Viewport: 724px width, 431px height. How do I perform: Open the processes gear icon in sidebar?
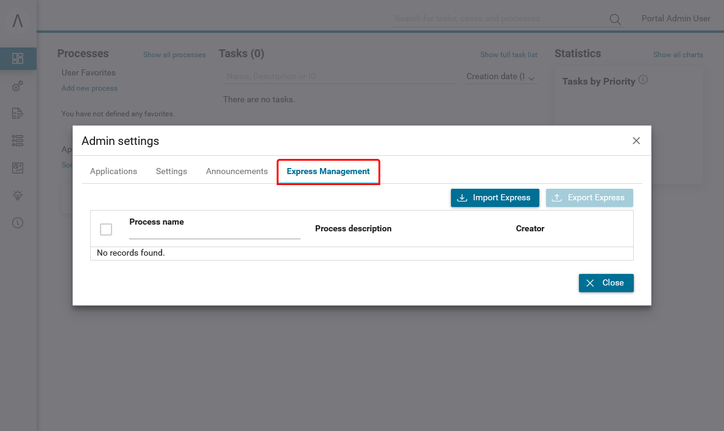[18, 86]
